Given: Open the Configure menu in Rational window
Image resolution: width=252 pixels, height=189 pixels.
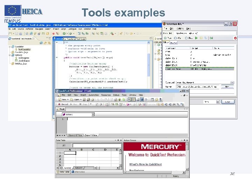Looking at the screenshot, I should [72, 29].
